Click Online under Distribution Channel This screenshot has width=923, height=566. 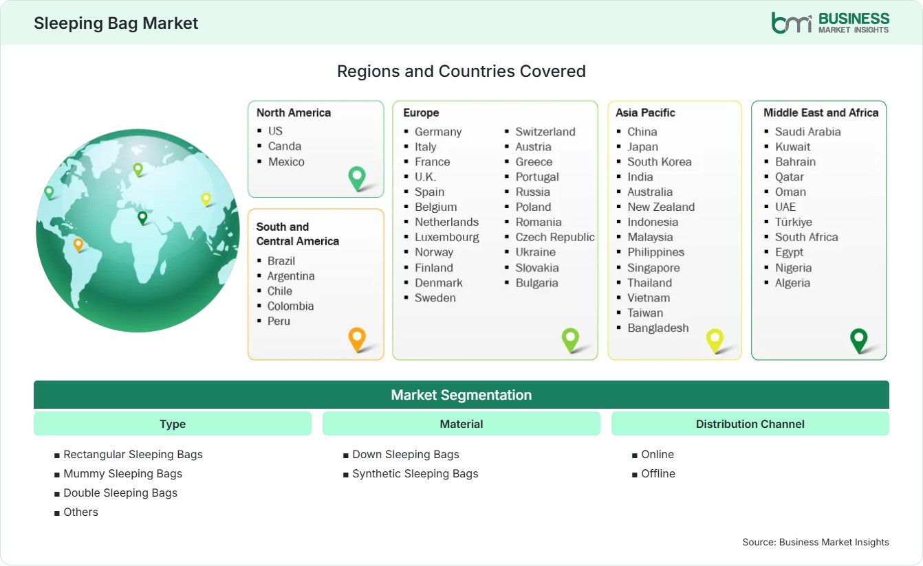[x=658, y=455]
